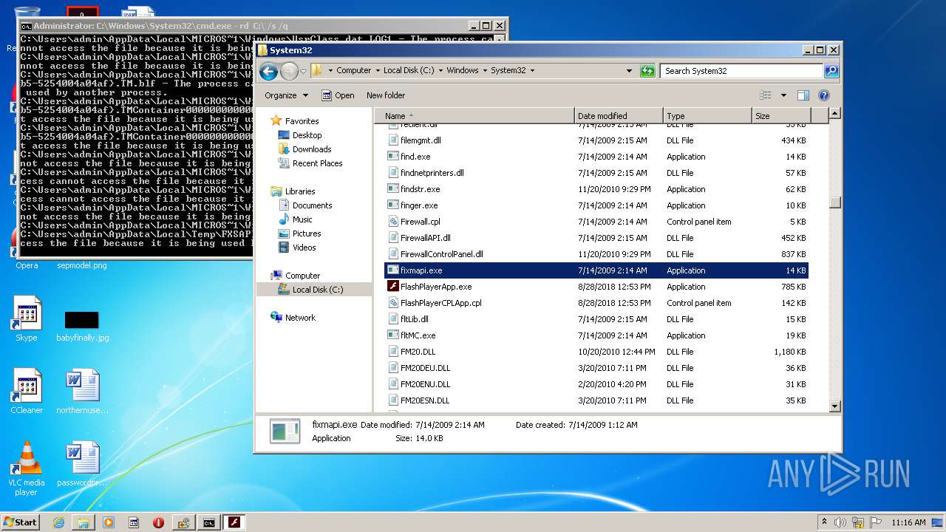Click the cmd.exe window title bar
The image size is (946, 532).
tap(244, 26)
